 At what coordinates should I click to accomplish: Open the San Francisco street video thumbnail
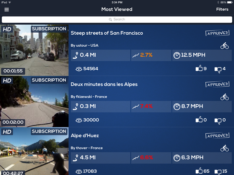pyautogui.click(x=34, y=50)
